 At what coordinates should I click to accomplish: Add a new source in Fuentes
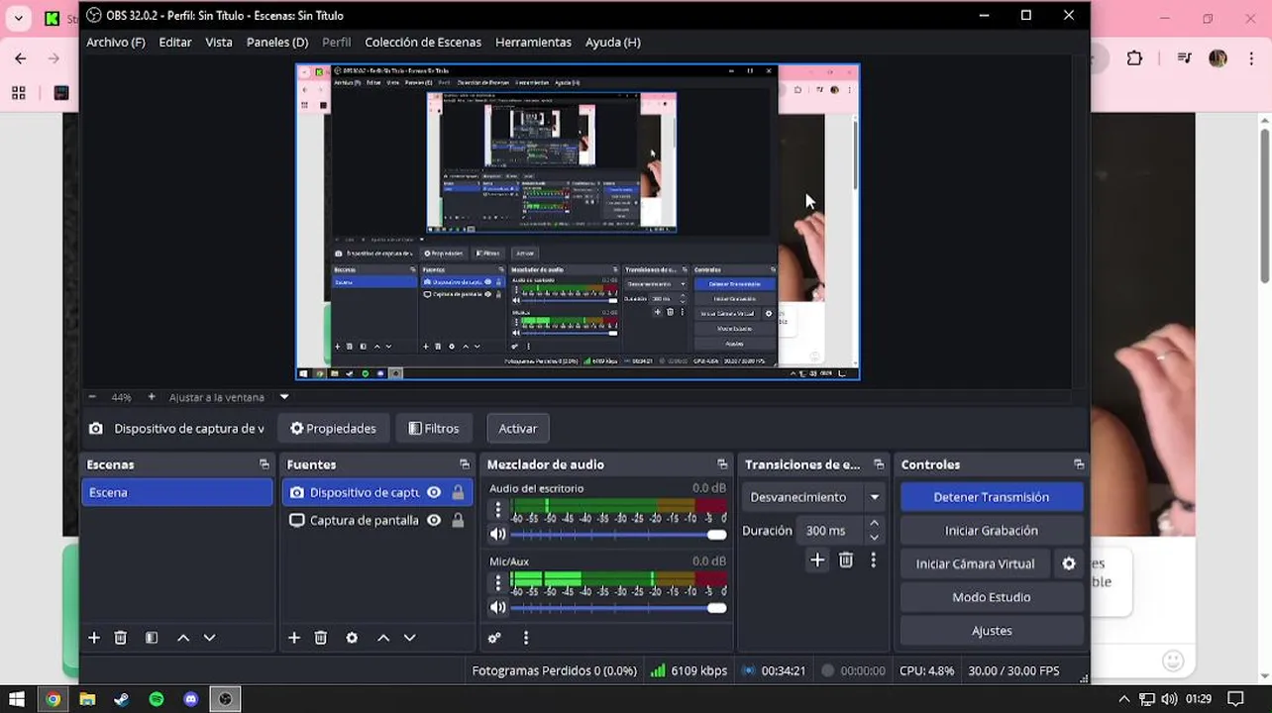(294, 638)
